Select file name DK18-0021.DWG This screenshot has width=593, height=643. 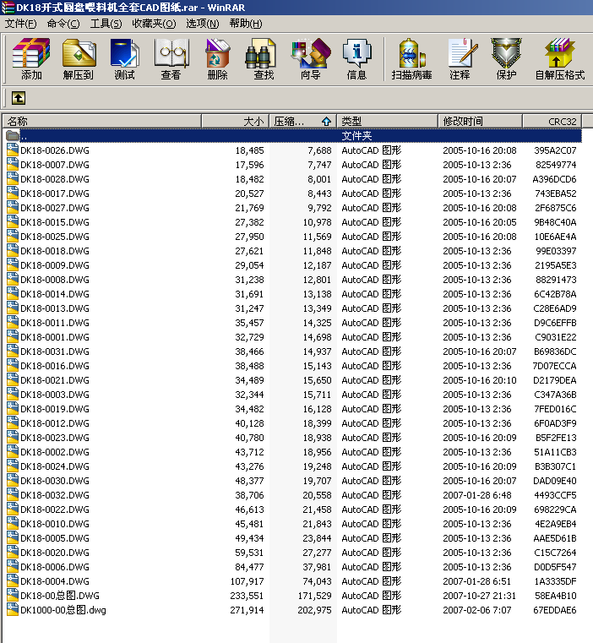(x=55, y=380)
